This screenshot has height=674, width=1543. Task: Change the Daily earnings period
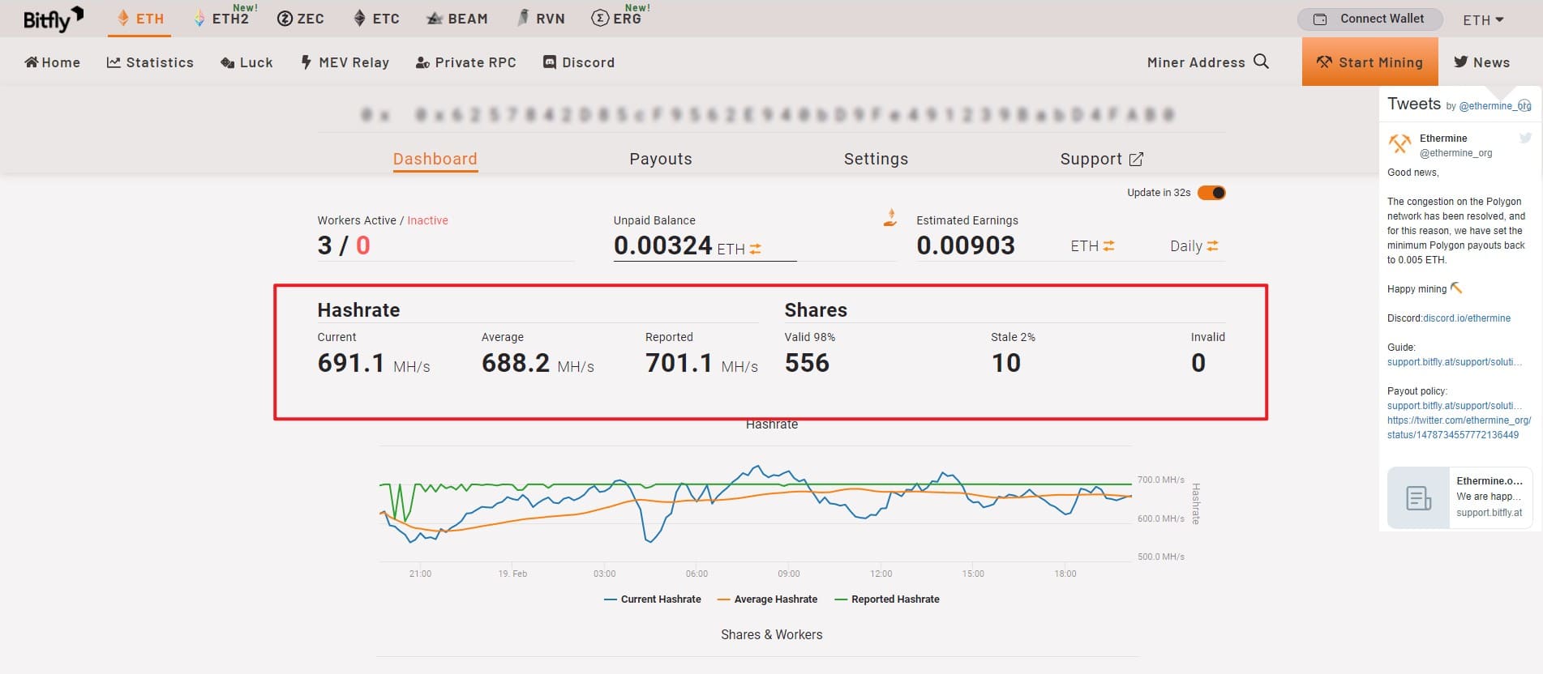pos(1194,245)
